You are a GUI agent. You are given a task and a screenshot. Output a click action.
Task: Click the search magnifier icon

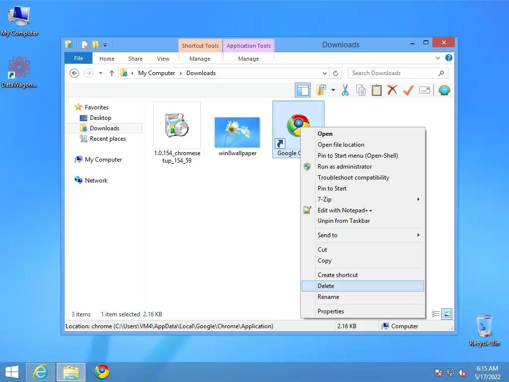(441, 73)
